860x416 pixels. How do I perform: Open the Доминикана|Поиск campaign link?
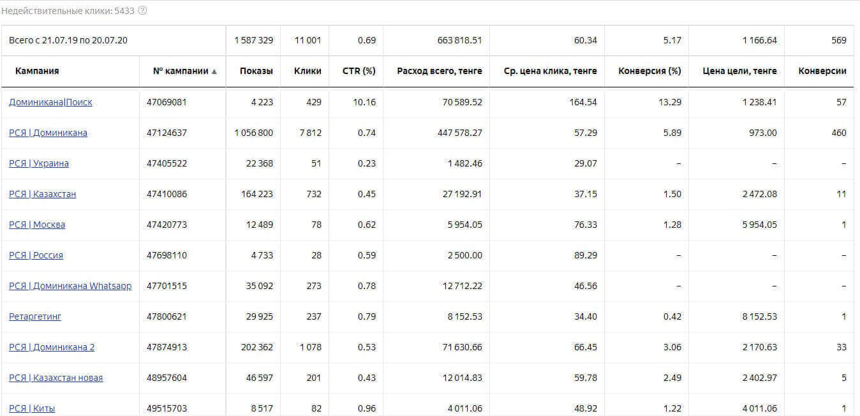click(x=50, y=102)
